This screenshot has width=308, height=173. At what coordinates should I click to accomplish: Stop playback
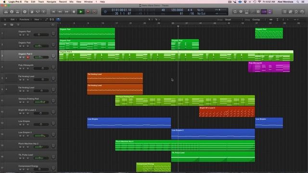tap(74, 12)
